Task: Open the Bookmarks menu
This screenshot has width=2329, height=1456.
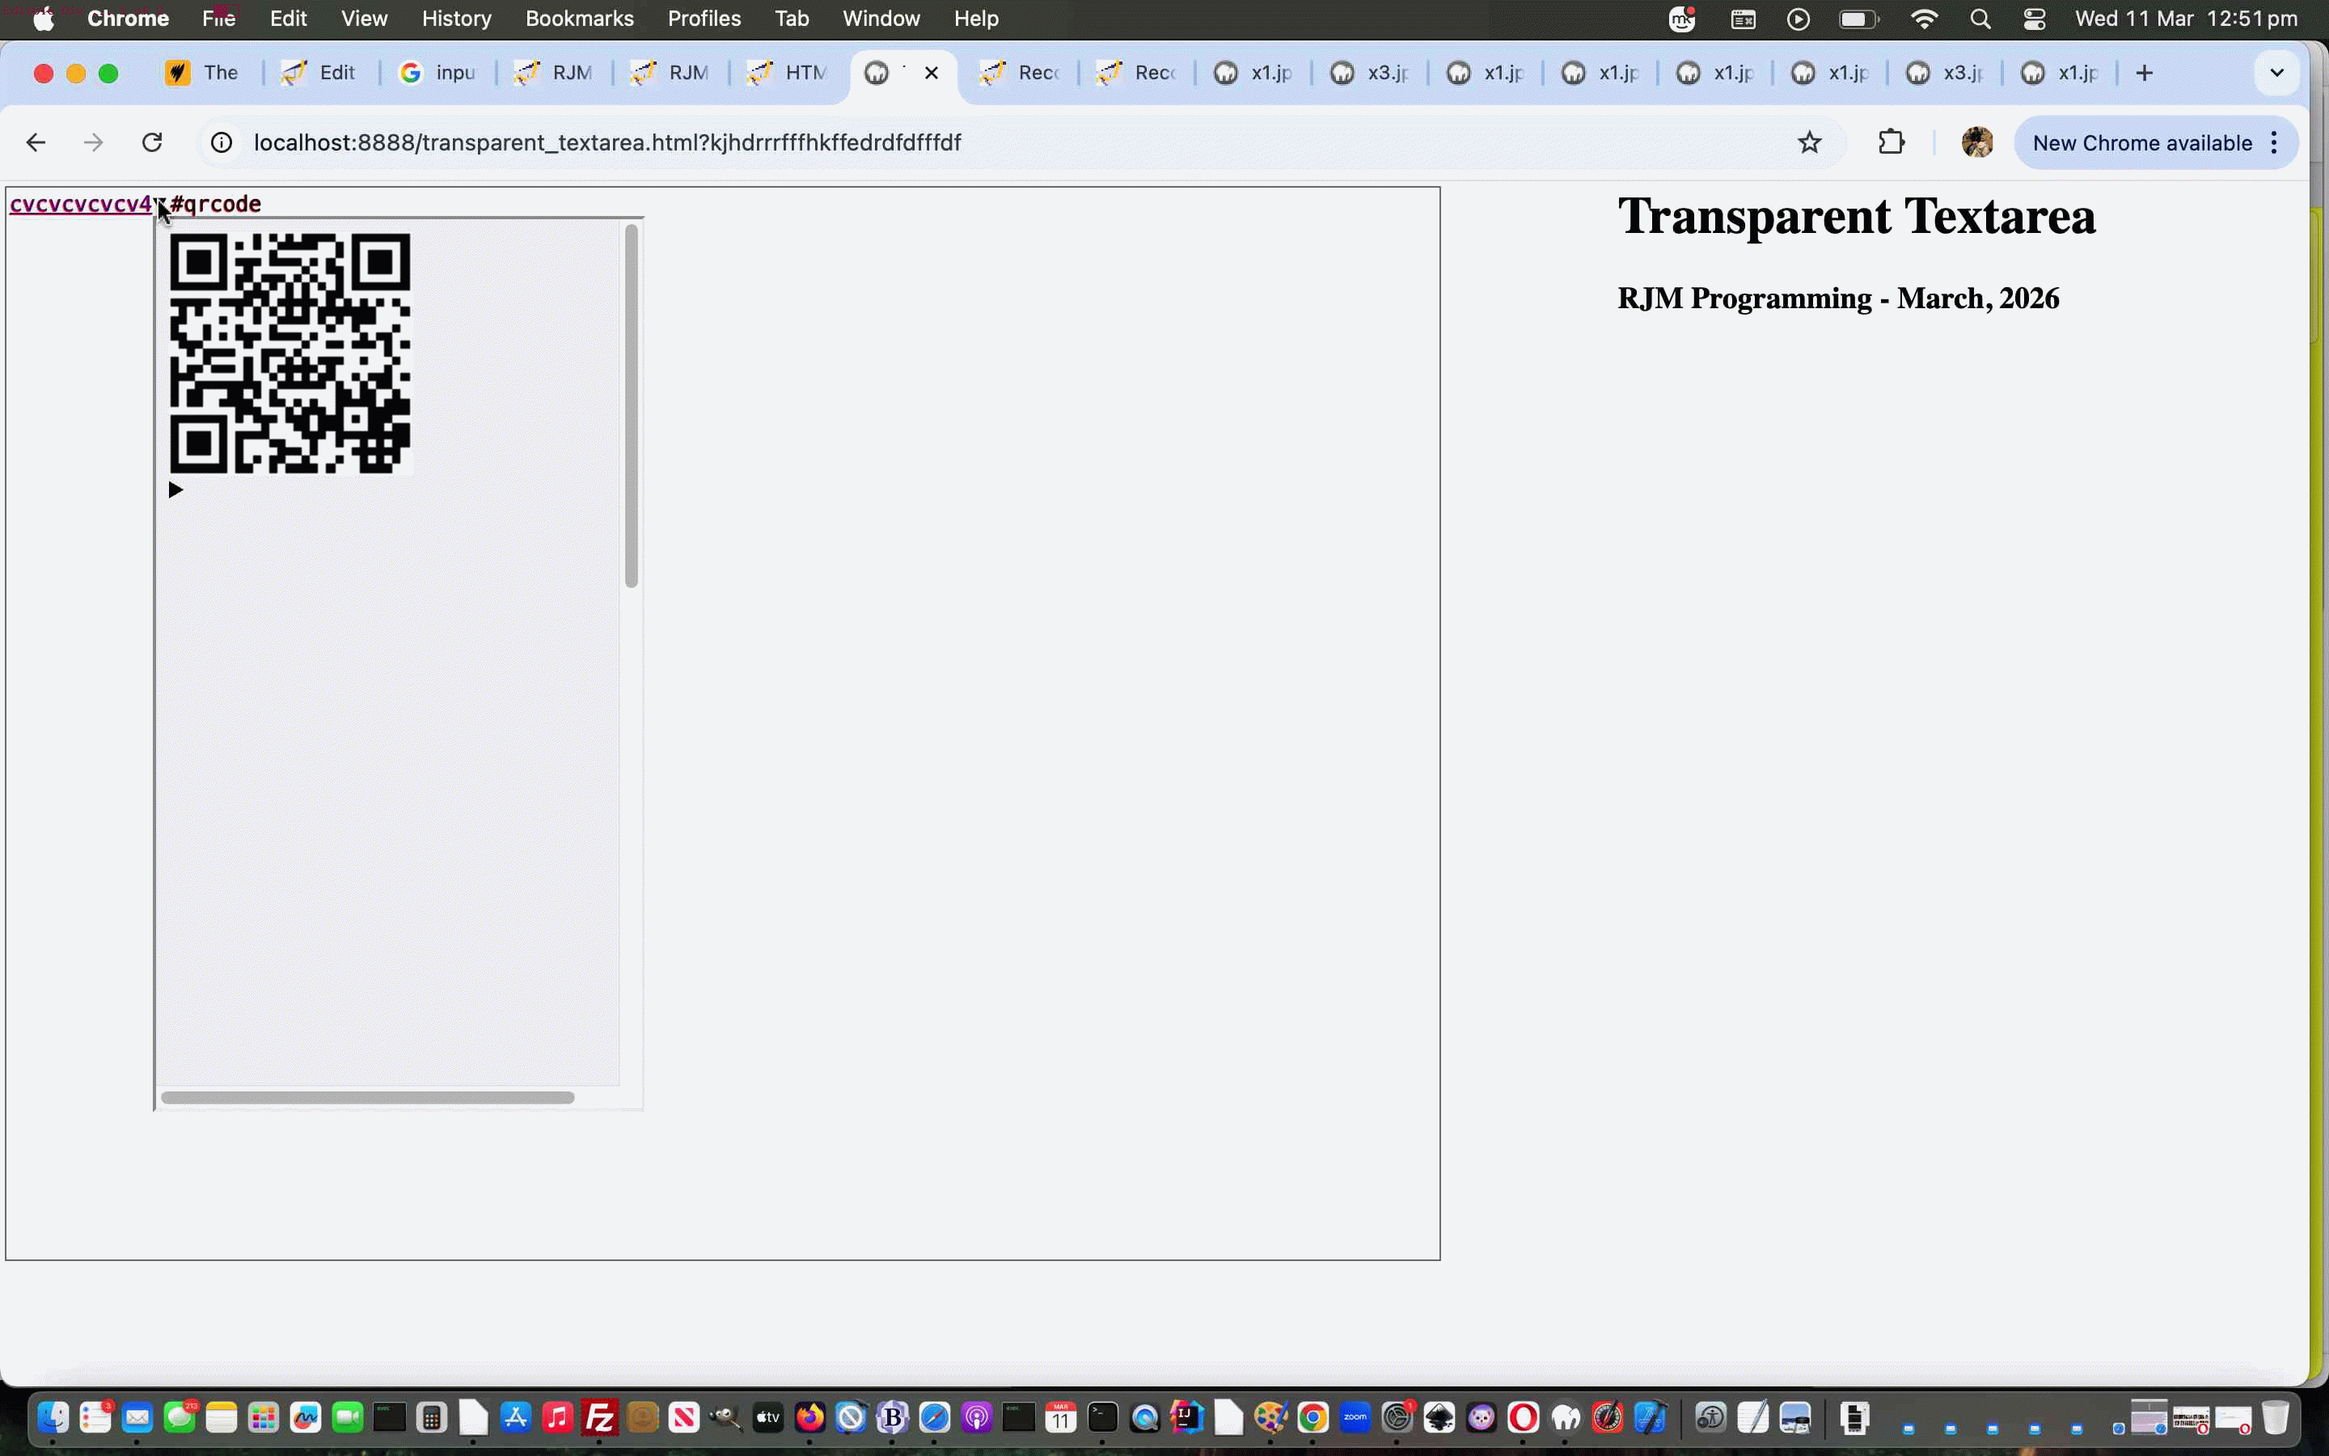Action: [x=578, y=19]
